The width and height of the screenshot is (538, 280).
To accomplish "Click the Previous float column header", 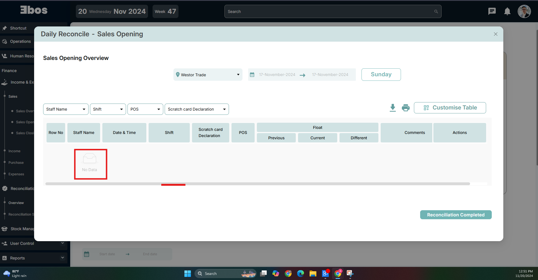I will 276,138.
